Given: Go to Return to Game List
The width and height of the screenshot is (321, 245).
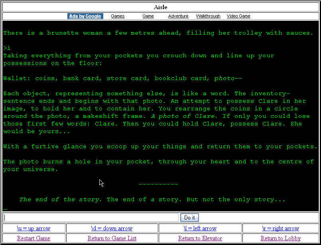Looking at the screenshot, I should (112, 238).
